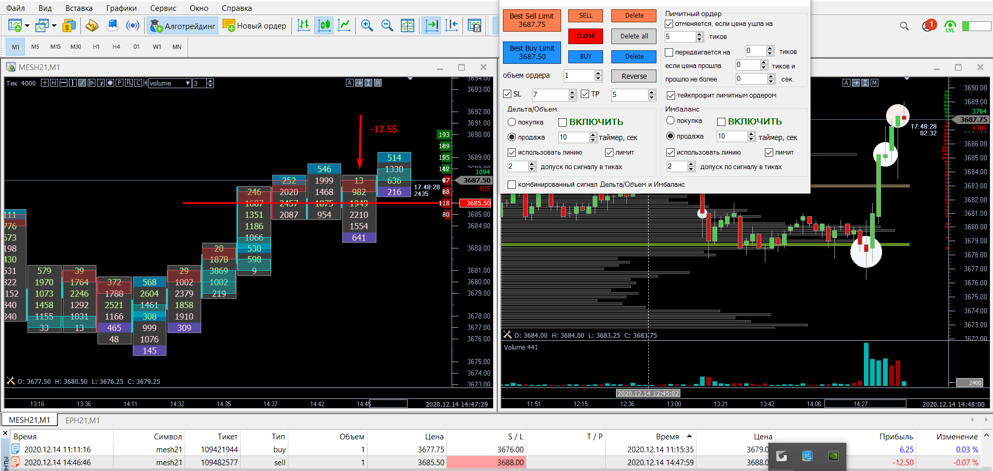Screen dimensions: 993x471
Task: Click the P icon in the MESH21 chart toolbar
Action: [119, 83]
